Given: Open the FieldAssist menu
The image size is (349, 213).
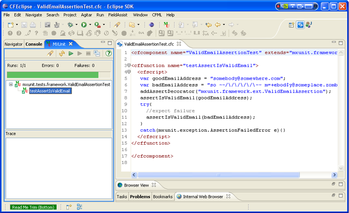Looking at the screenshot, I should pos(118,15).
